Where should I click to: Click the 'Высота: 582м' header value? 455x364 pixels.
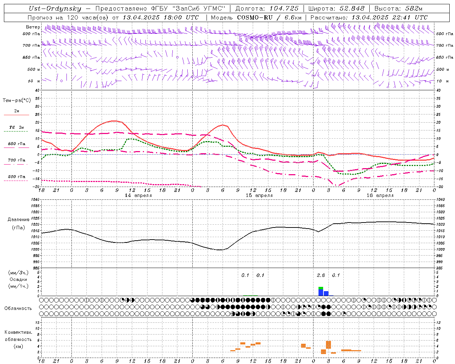pos(398,9)
